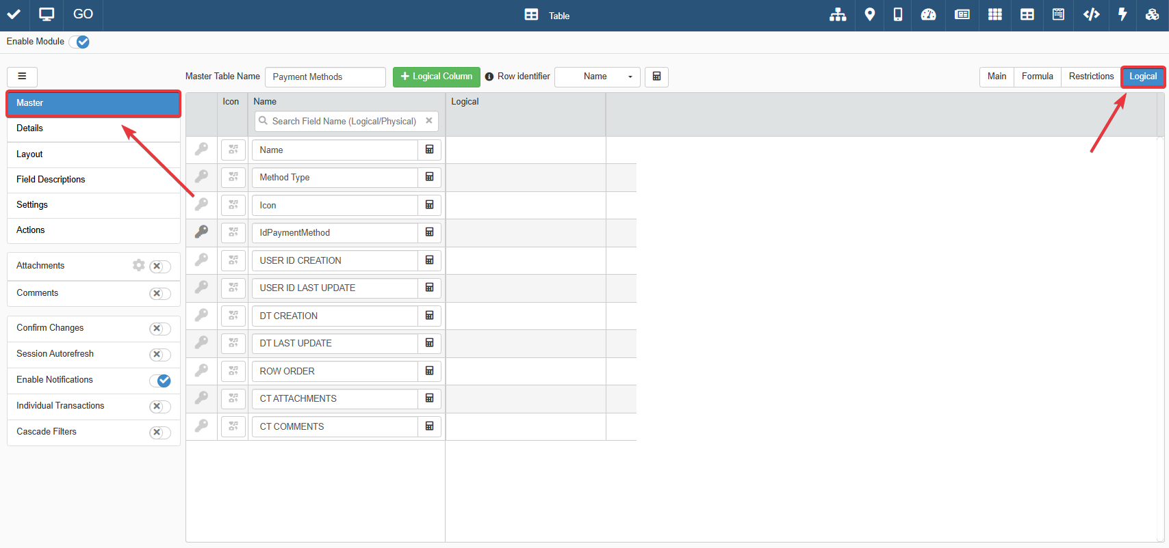This screenshot has width=1169, height=548.
Task: Click the key icon in ROW ORDER row
Action: pyautogui.click(x=201, y=370)
